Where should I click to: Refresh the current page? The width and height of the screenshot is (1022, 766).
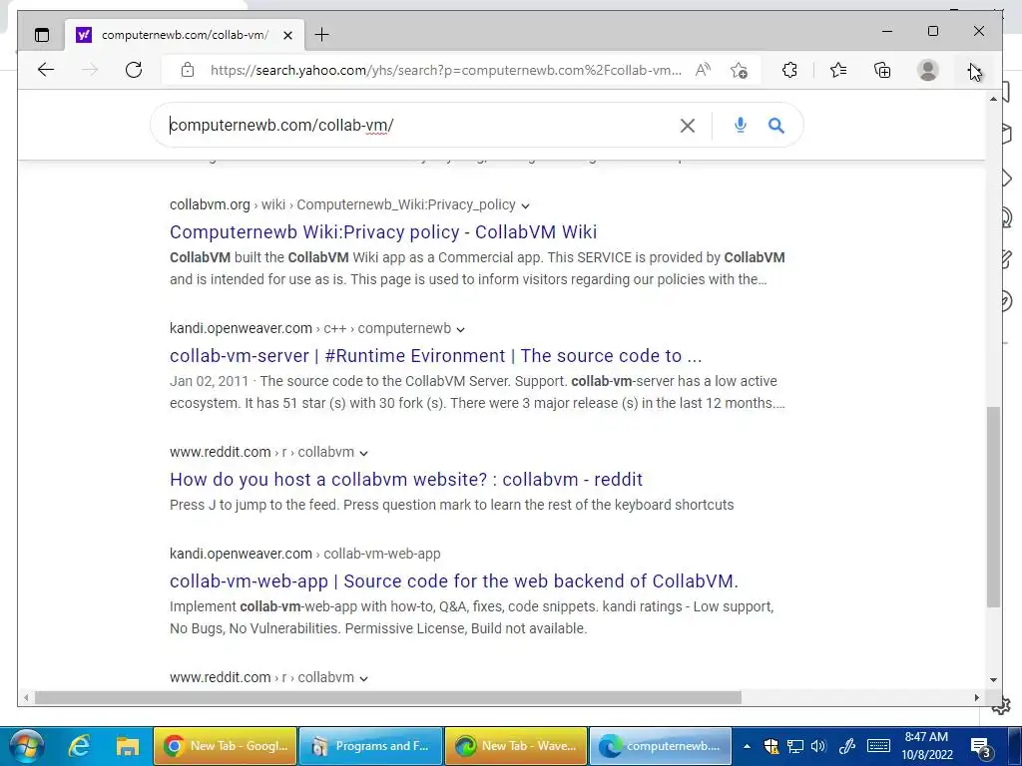[x=134, y=70]
